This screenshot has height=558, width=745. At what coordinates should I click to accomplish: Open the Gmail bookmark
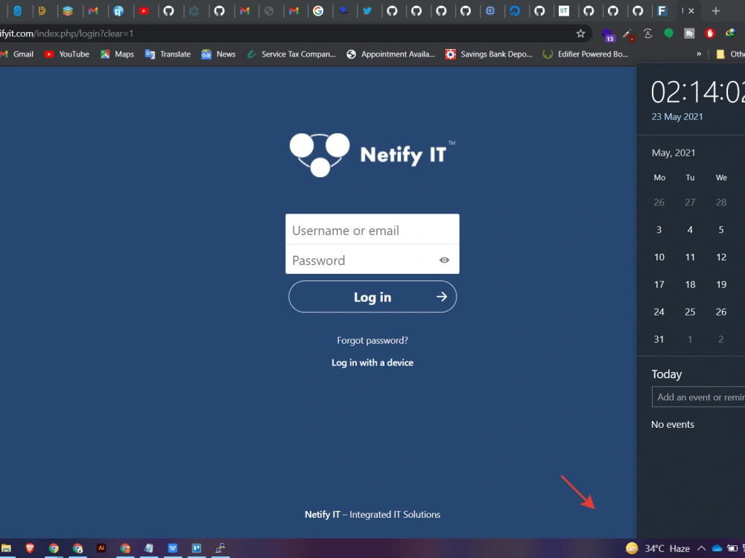(17, 54)
